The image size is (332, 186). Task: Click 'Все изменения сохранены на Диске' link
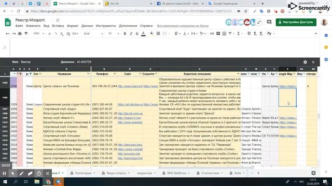[x=183, y=26]
